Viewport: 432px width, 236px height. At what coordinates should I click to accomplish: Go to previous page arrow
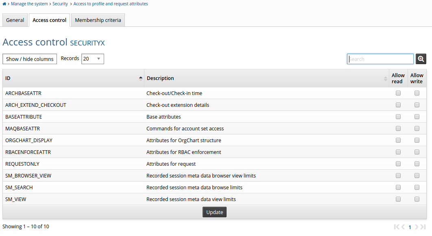pos(403,227)
